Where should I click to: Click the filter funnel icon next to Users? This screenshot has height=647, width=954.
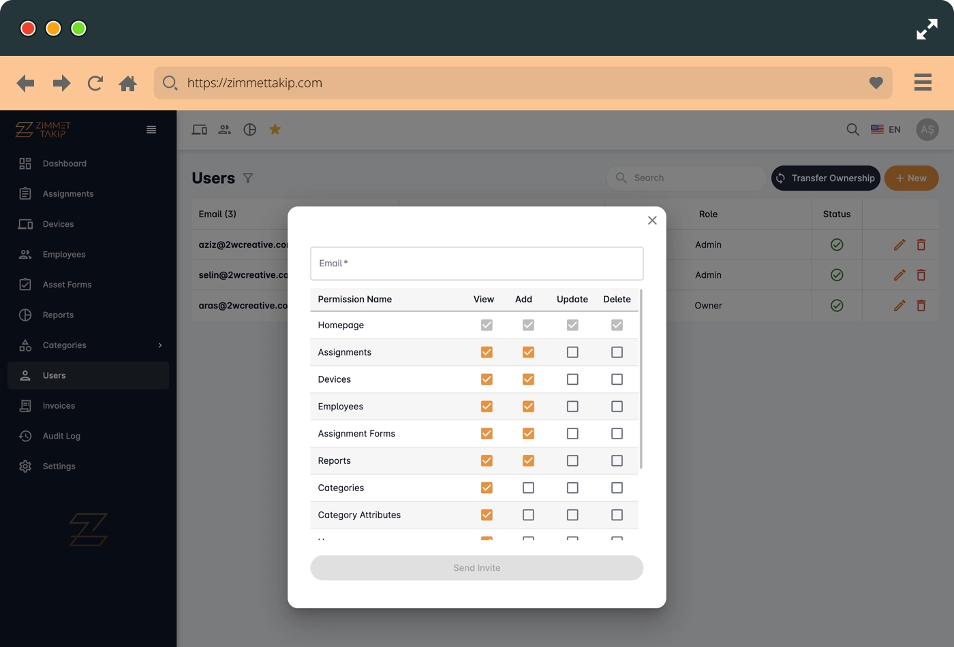click(248, 178)
